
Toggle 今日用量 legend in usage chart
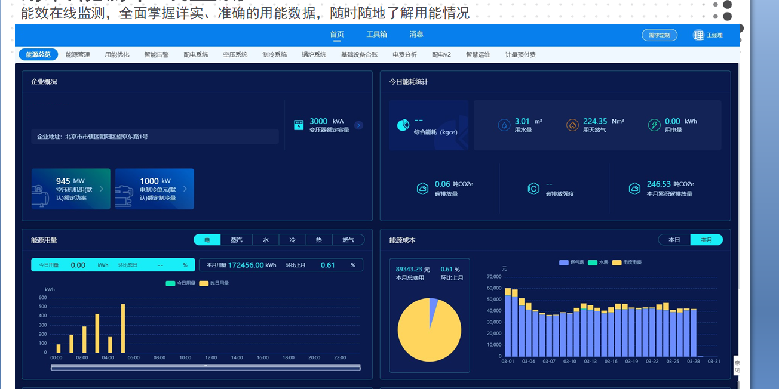coord(180,283)
